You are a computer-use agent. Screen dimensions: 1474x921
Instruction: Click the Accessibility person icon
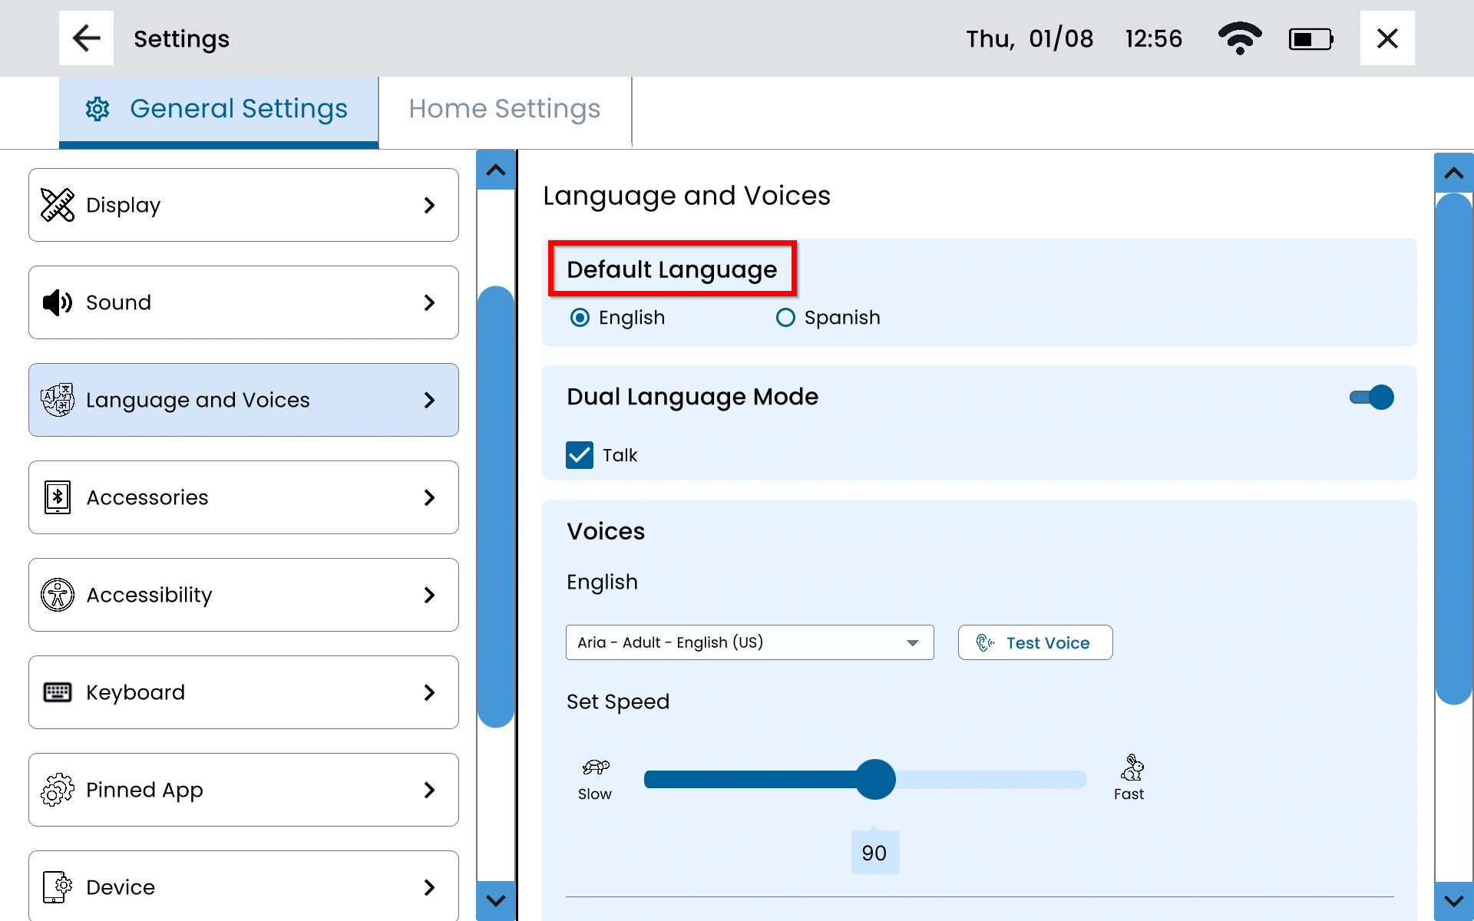point(58,595)
